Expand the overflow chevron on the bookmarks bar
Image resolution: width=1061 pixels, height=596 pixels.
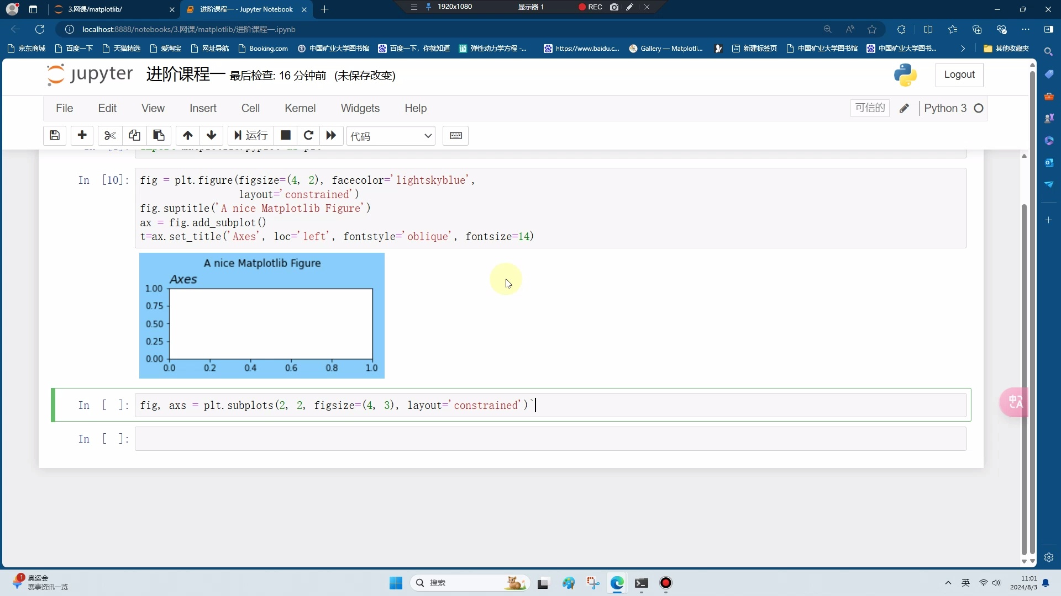(x=963, y=49)
